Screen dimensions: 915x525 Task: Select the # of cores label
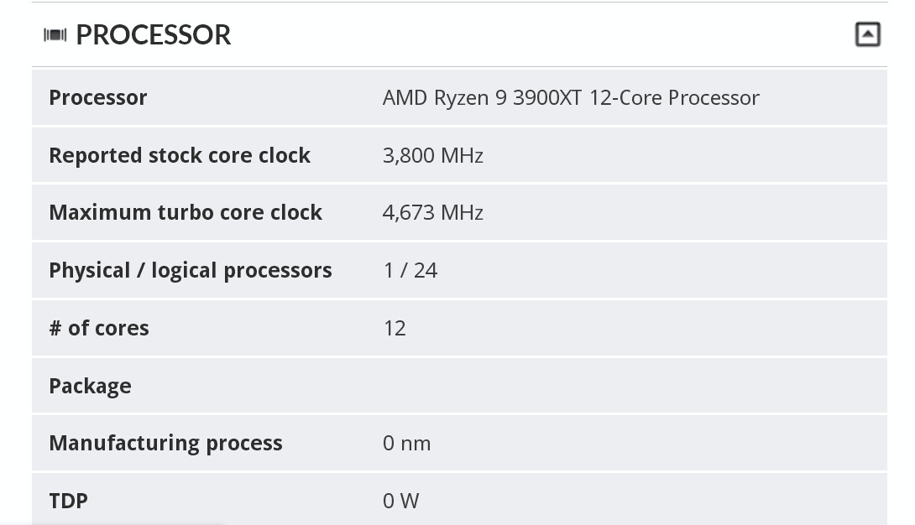pyautogui.click(x=99, y=328)
